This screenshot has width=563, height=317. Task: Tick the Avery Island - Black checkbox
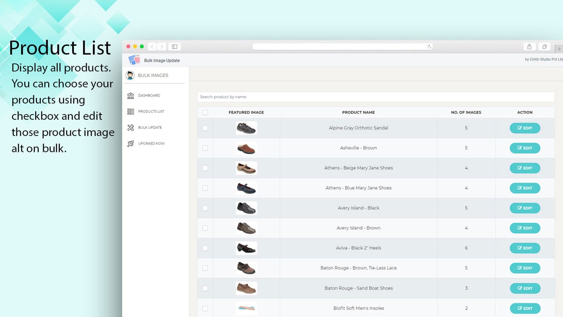tap(205, 208)
